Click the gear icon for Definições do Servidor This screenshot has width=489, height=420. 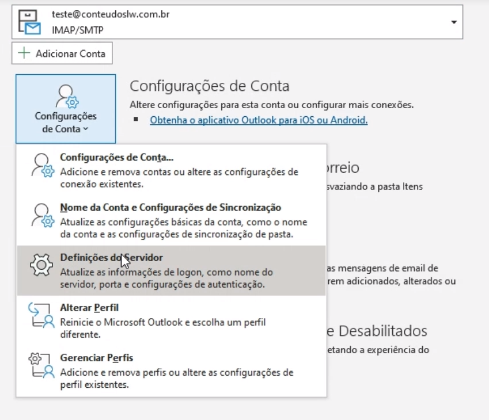pyautogui.click(x=41, y=265)
